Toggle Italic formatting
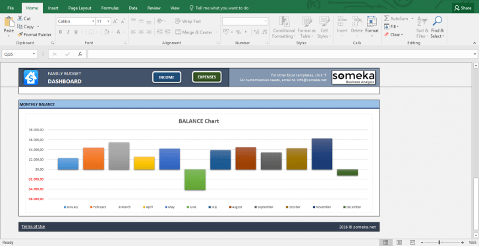479x246 pixels. tap(68, 32)
